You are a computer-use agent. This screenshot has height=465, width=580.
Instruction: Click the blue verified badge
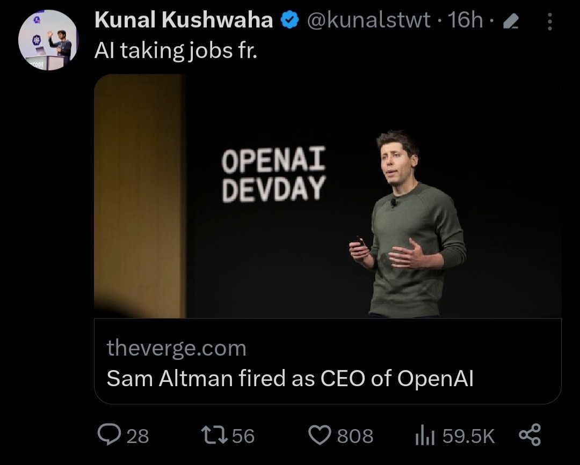(x=290, y=21)
